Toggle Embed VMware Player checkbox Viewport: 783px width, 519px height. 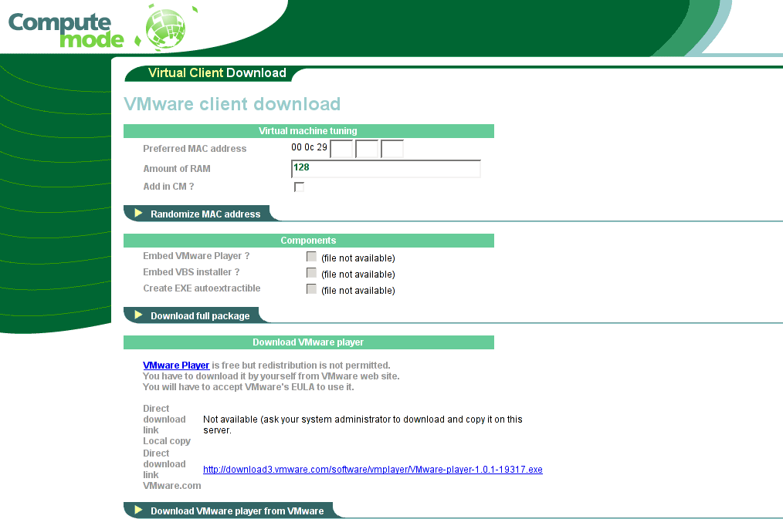click(312, 257)
